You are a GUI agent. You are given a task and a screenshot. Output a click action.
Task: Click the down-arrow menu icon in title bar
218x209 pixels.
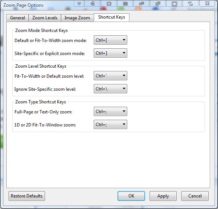pos(79,3)
